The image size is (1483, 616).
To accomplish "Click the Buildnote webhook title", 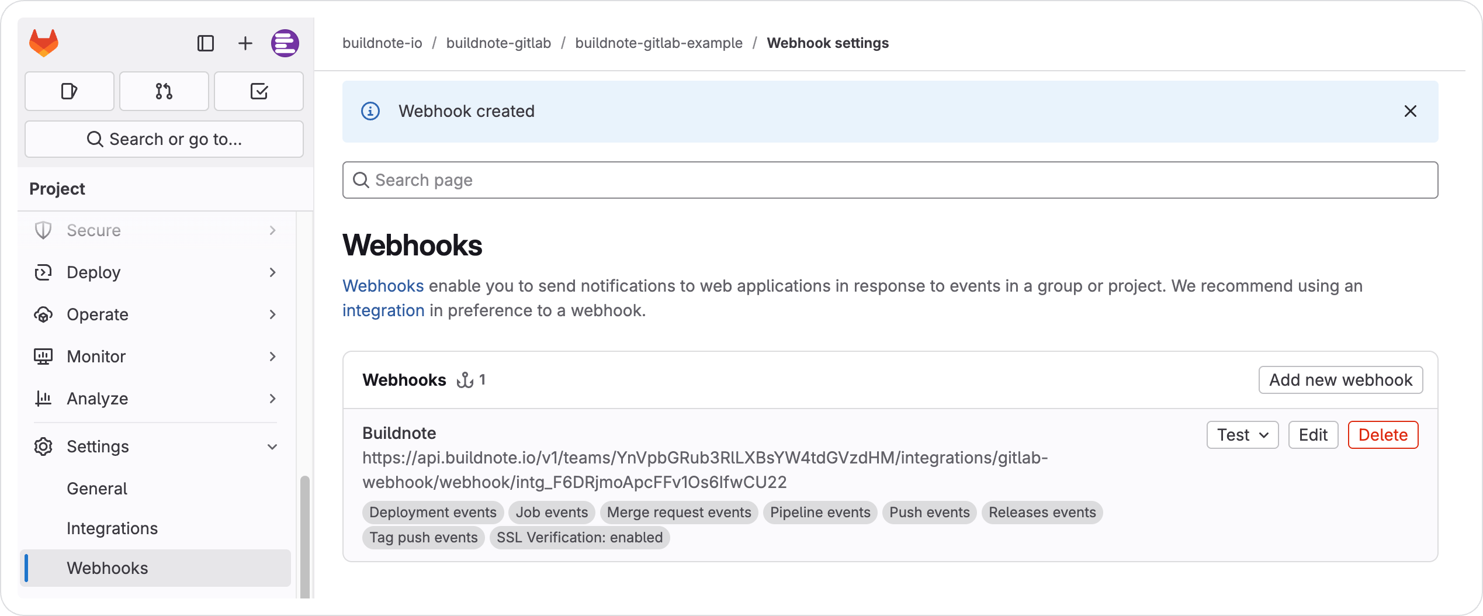I will tap(399, 433).
